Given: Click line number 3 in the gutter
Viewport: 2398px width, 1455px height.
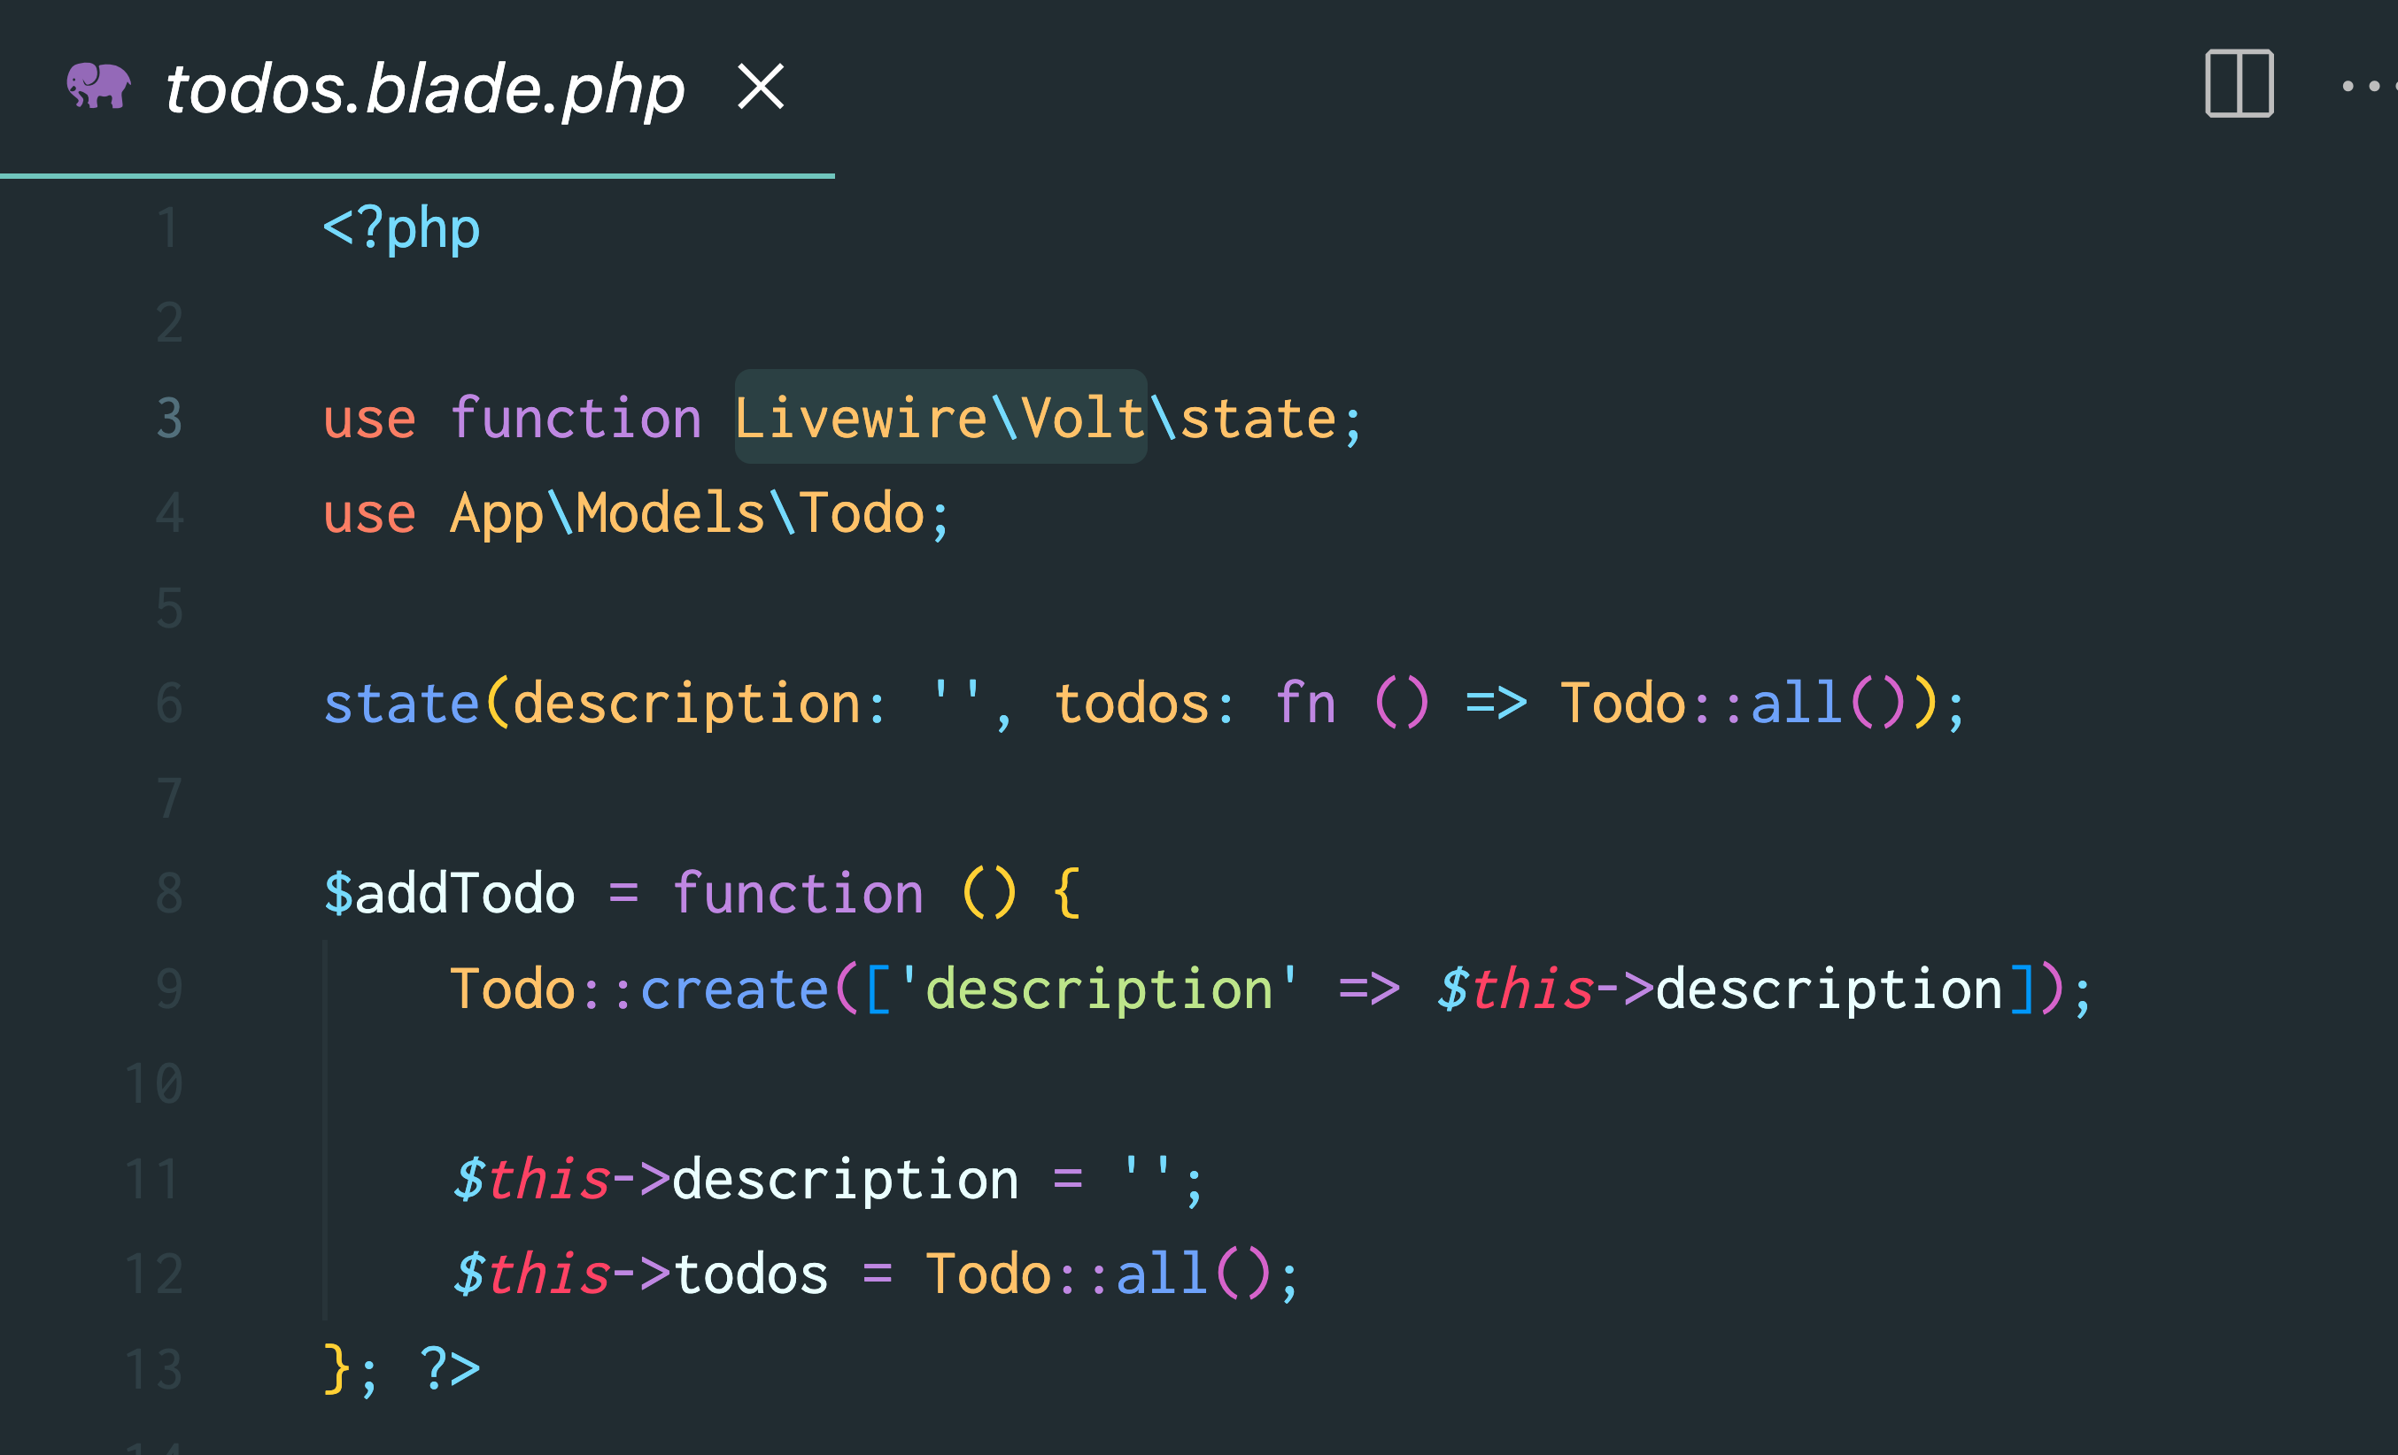Looking at the screenshot, I should 169,419.
